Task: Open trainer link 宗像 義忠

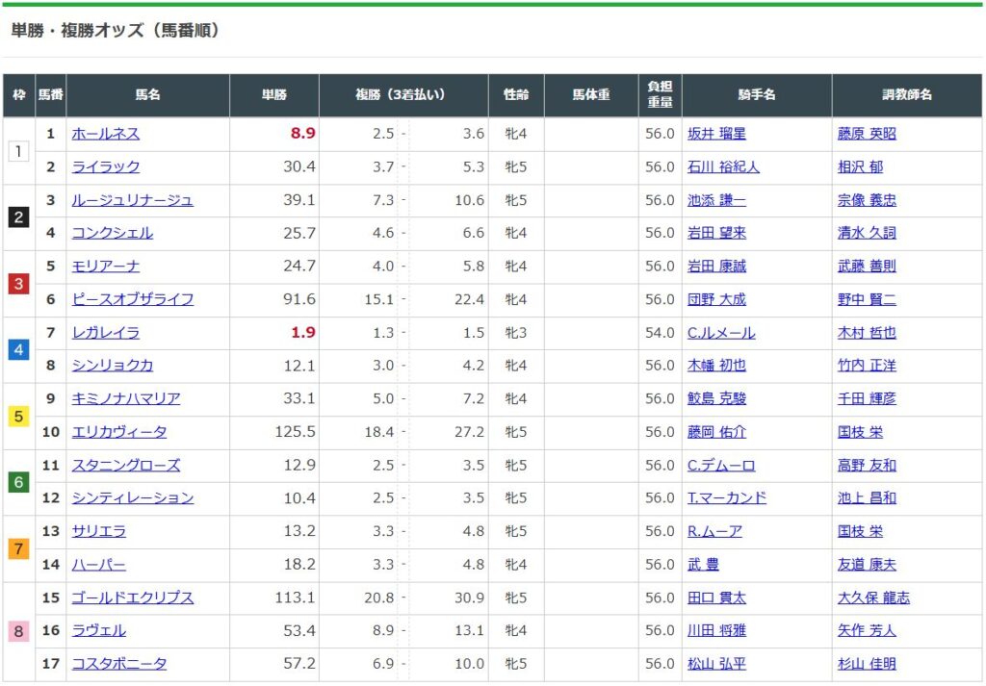Action: [x=868, y=200]
